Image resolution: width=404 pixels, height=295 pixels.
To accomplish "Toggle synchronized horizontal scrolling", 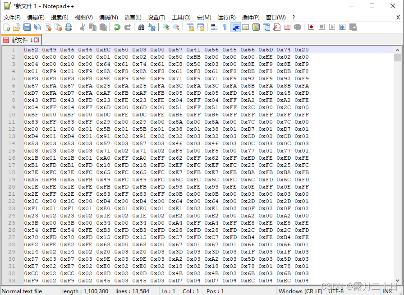I will pos(201,27).
